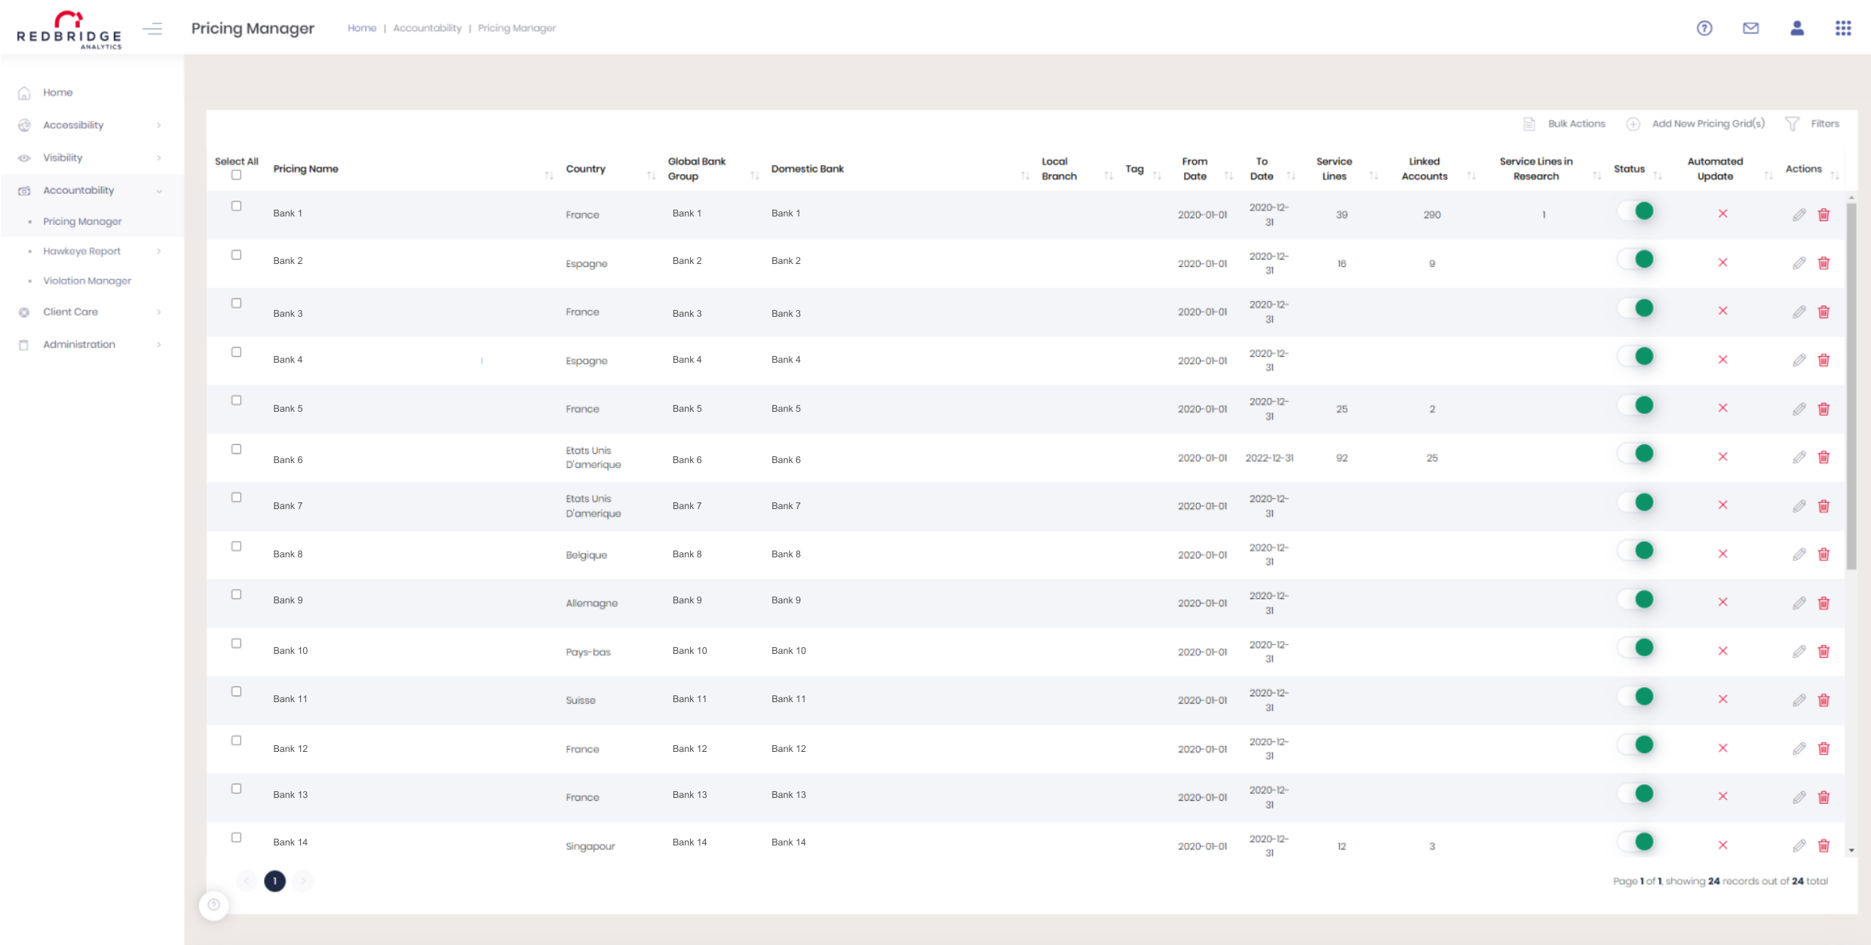Check the Select All checkbox
The image size is (1871, 945).
[236, 175]
